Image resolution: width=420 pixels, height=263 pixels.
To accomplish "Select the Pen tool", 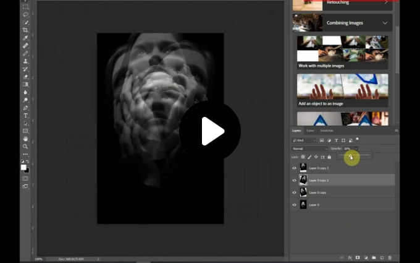I will [25, 108].
